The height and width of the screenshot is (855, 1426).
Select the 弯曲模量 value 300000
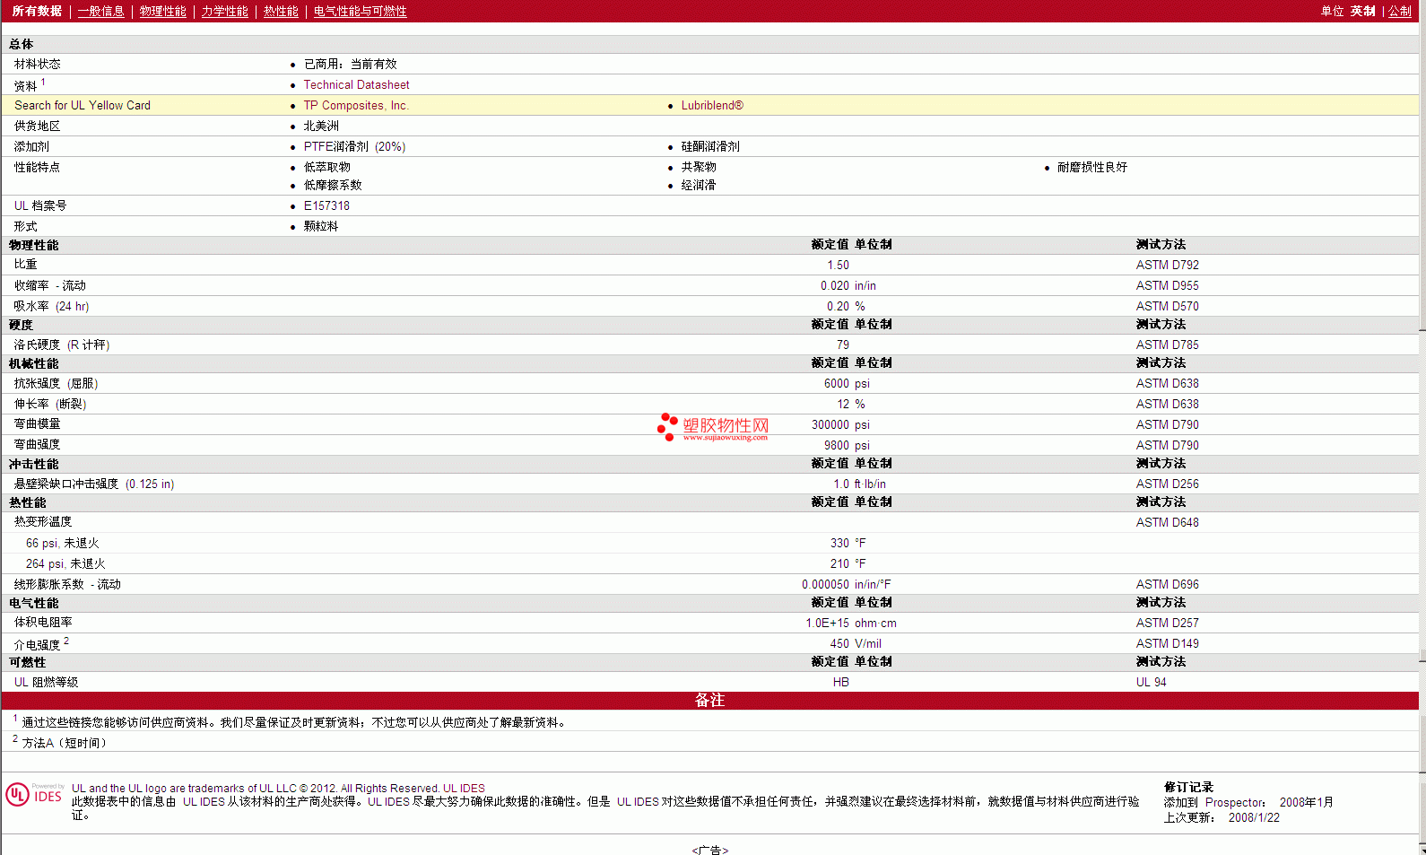(830, 425)
